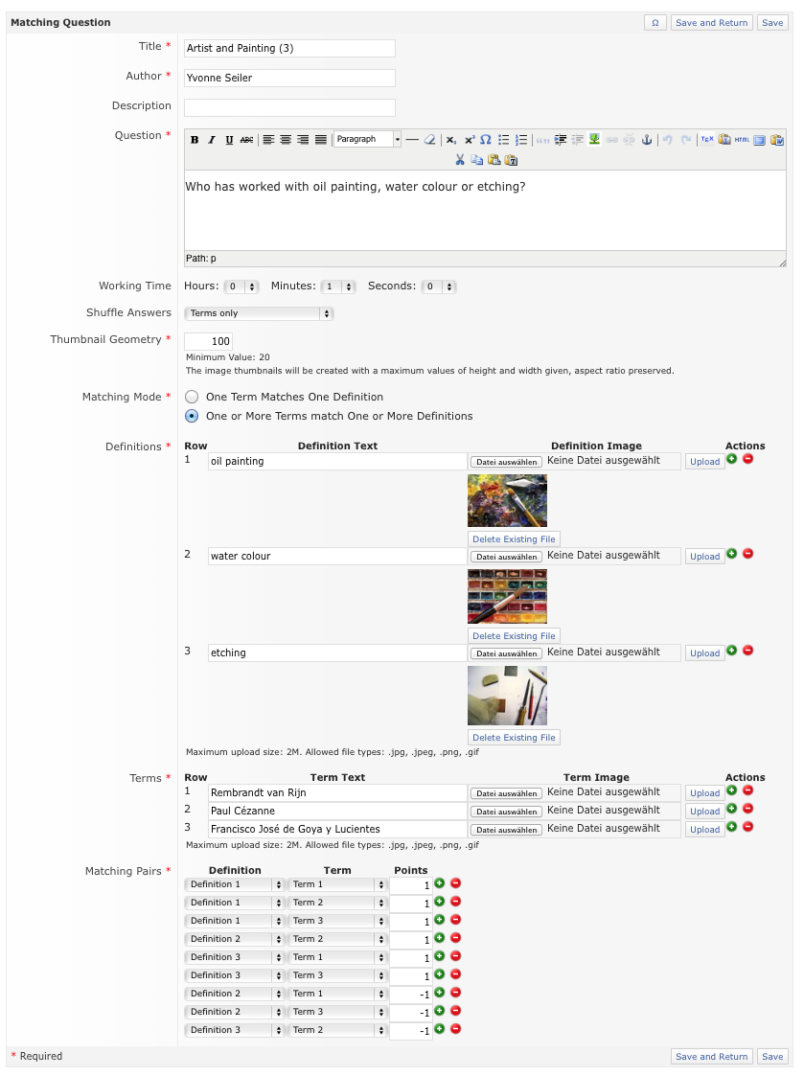Open Definition dropdown of the first matching pair
This screenshot has width=804, height=1076.
pos(234,885)
